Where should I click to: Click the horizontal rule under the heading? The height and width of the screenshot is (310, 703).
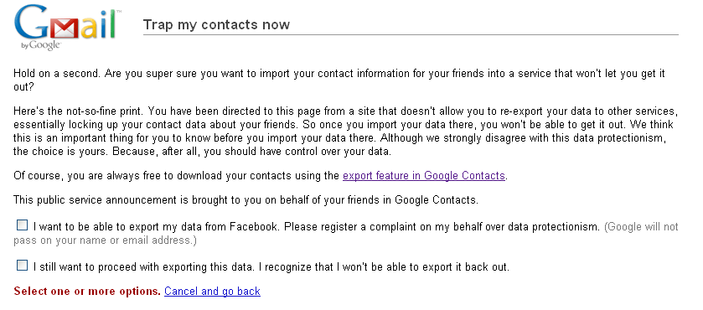[411, 34]
